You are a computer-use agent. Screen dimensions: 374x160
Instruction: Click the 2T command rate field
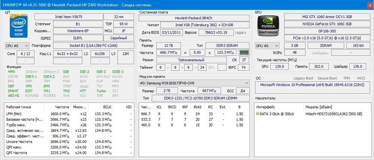coord(244,60)
